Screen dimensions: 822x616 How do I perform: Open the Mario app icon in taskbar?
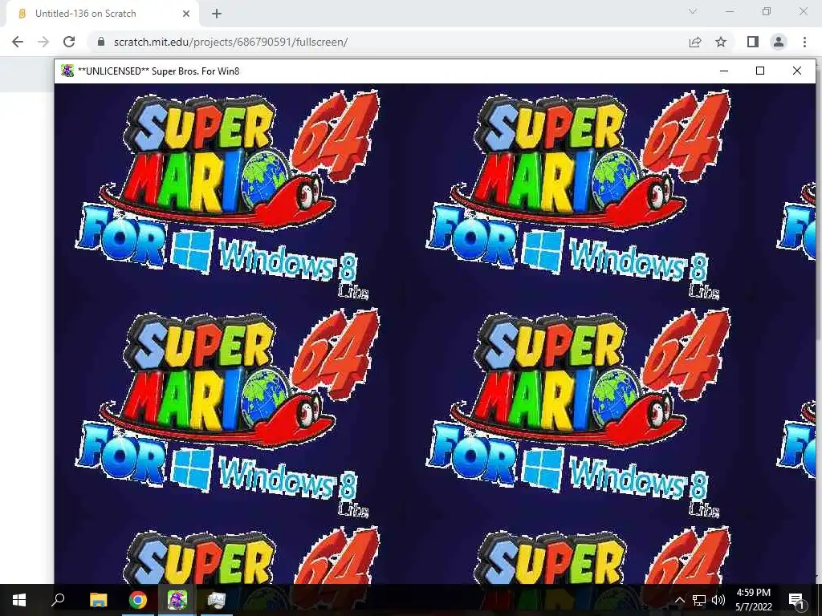click(x=177, y=600)
